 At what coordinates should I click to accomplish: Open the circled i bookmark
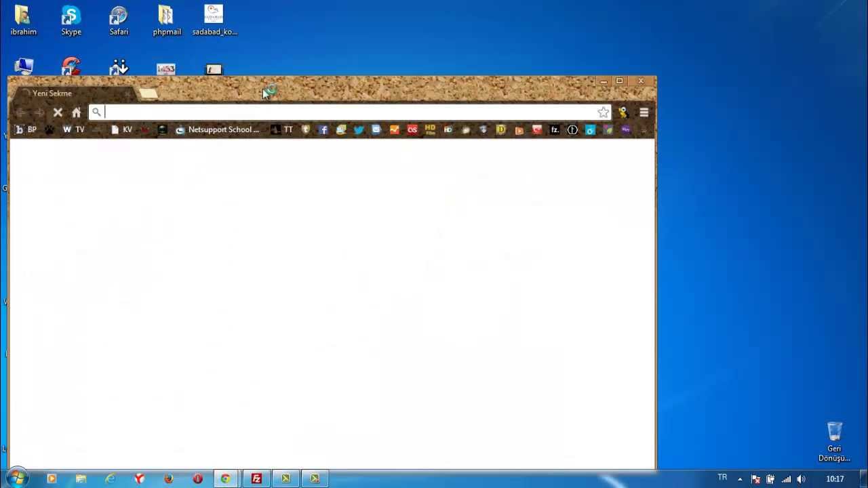(x=572, y=129)
